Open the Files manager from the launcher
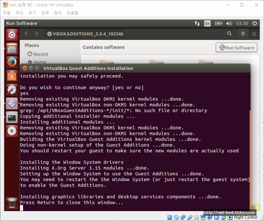264x221 pixels. (12, 48)
